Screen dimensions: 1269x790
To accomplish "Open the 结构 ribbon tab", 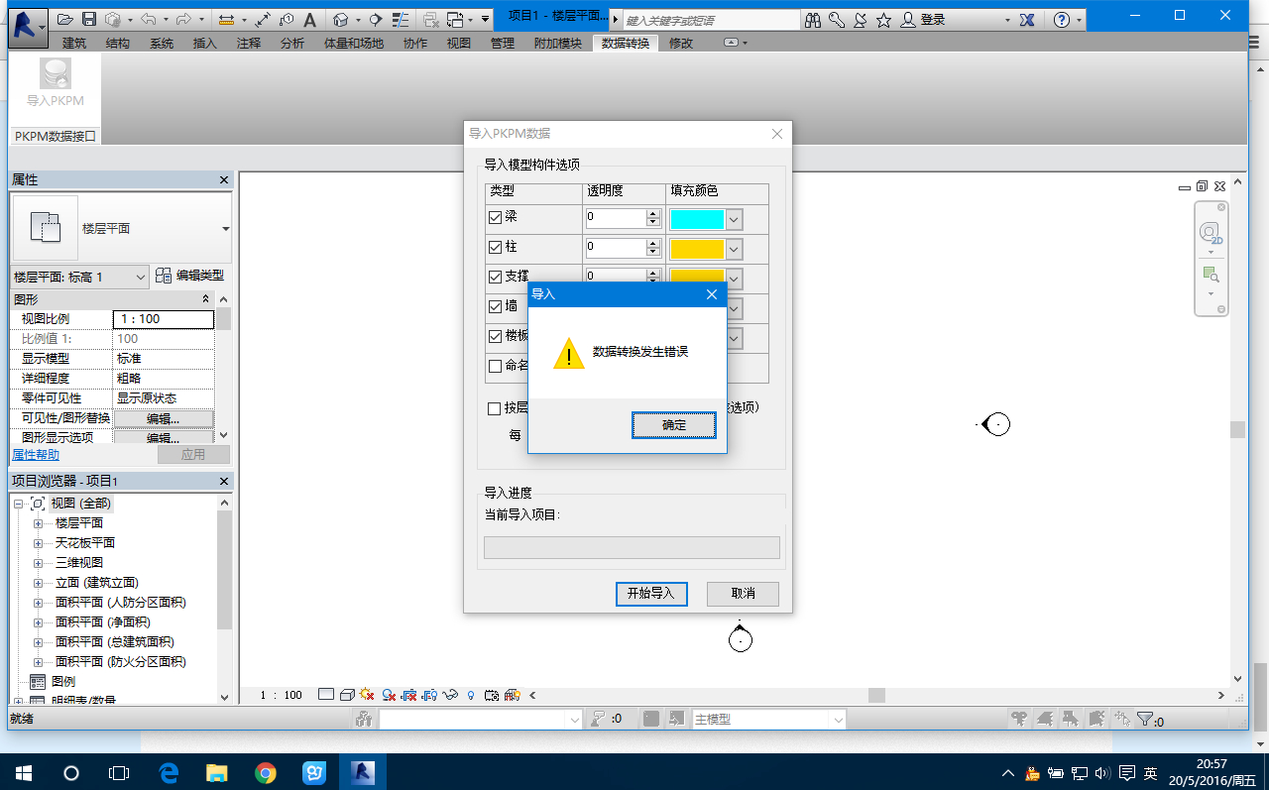I will click(x=117, y=43).
